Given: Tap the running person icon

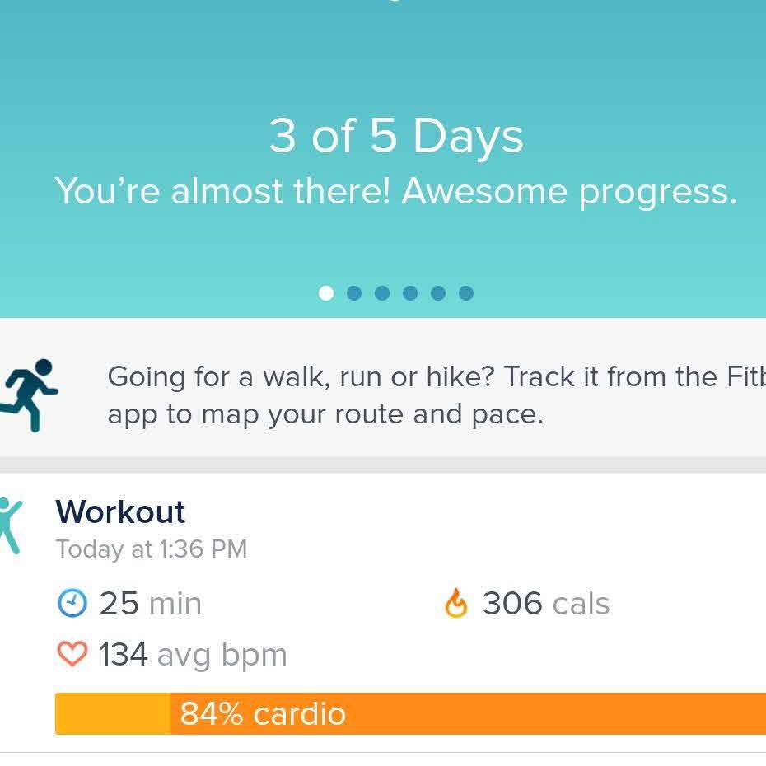Looking at the screenshot, I should tap(30, 395).
